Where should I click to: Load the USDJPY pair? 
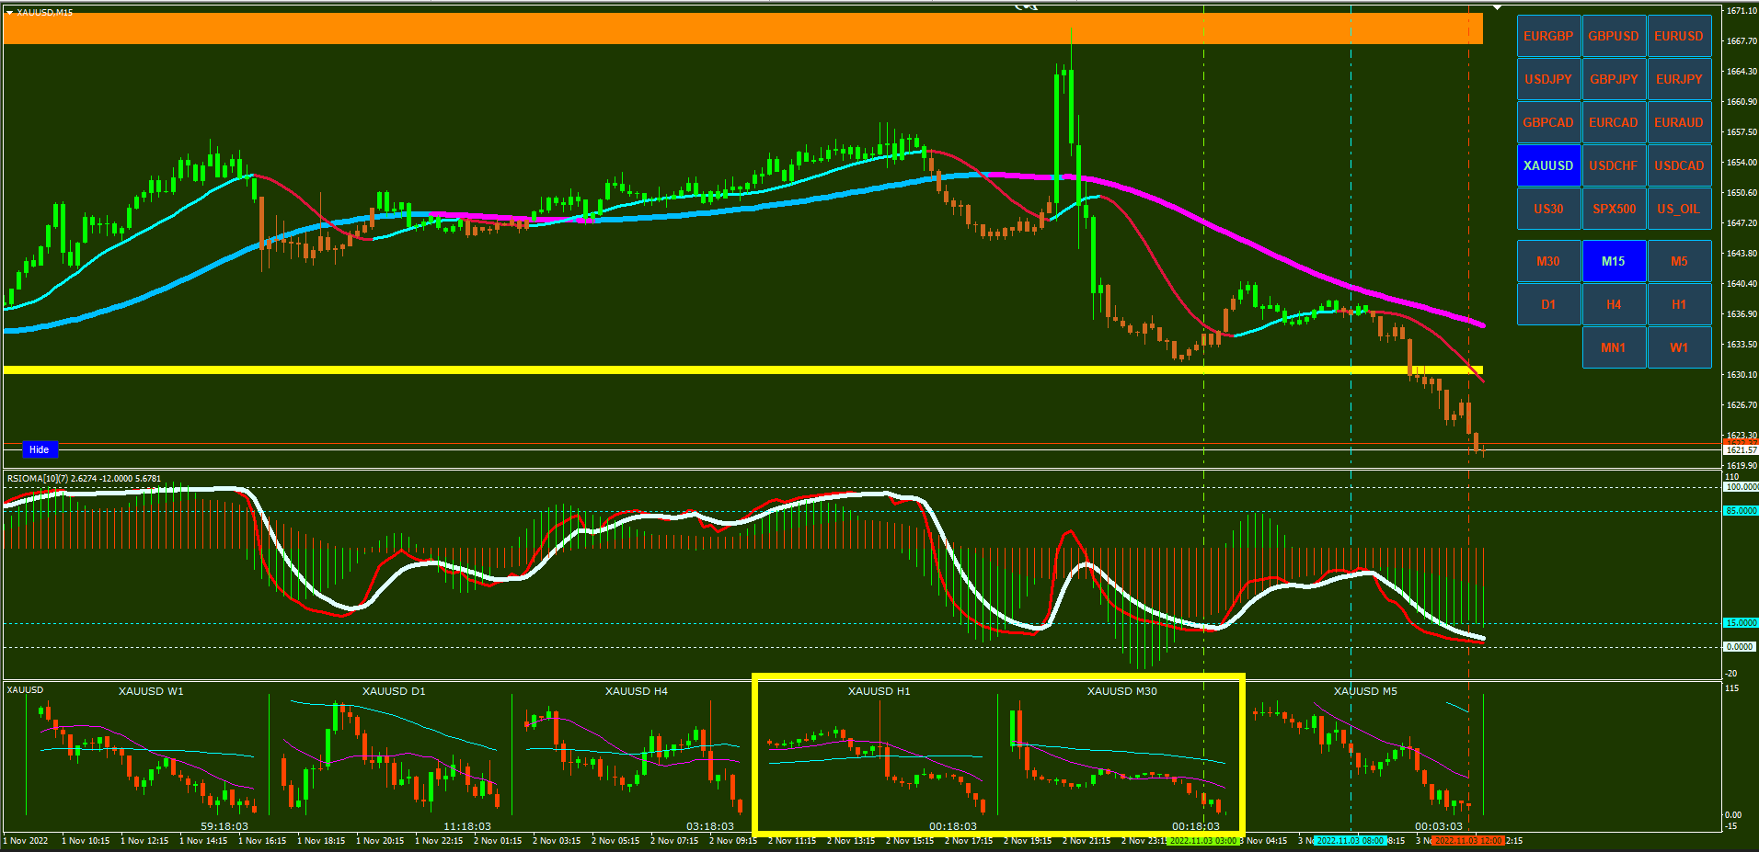pos(1548,79)
